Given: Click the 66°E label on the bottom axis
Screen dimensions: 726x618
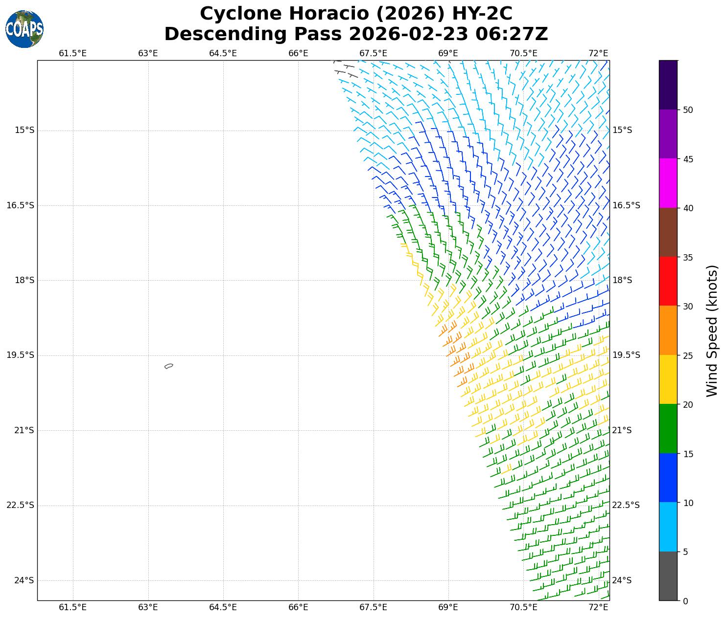Looking at the screenshot, I should 298,607.
